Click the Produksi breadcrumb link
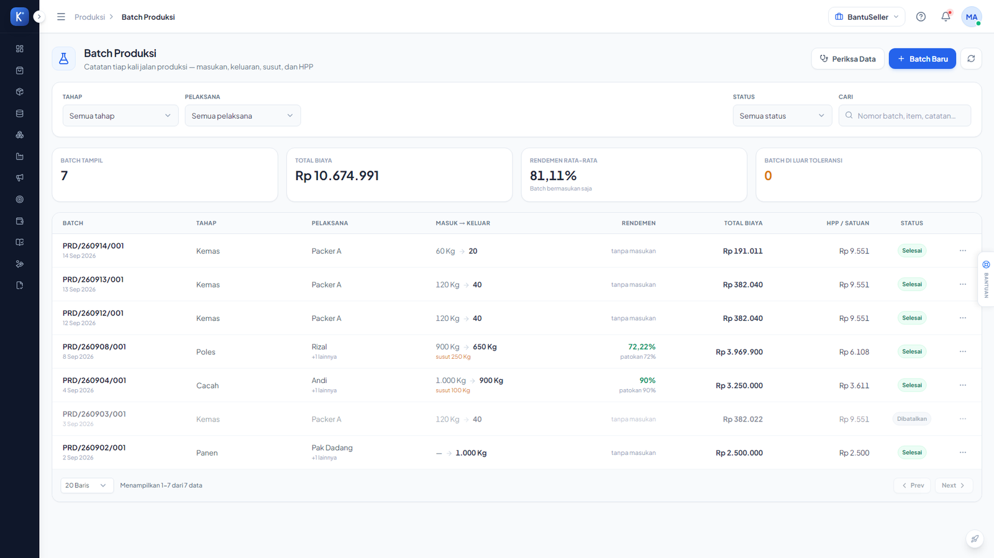Screen dimensions: 994x558 [89, 17]
